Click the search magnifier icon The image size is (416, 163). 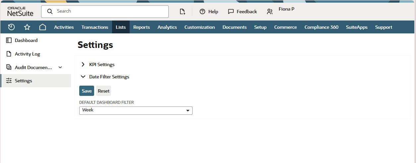(50, 11)
